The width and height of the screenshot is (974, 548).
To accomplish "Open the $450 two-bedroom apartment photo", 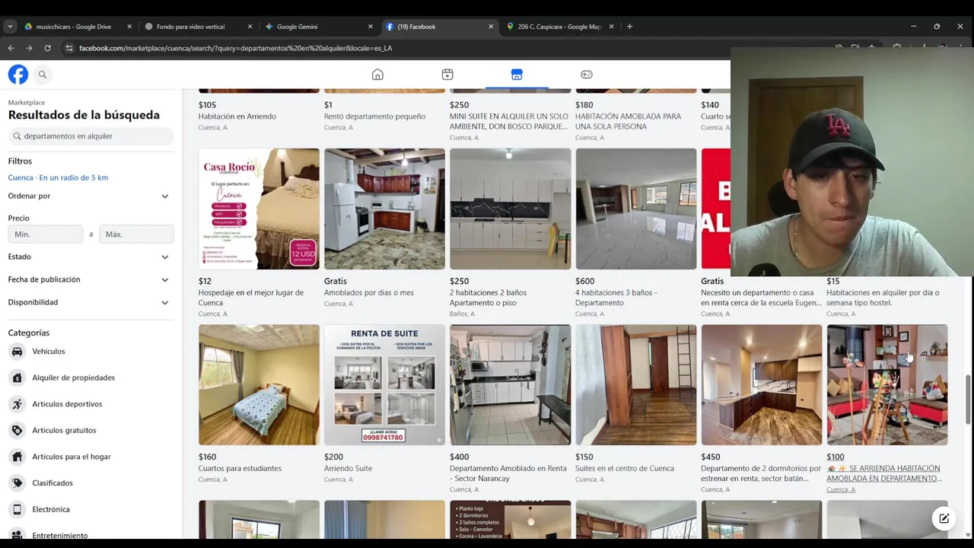I will click(x=761, y=385).
